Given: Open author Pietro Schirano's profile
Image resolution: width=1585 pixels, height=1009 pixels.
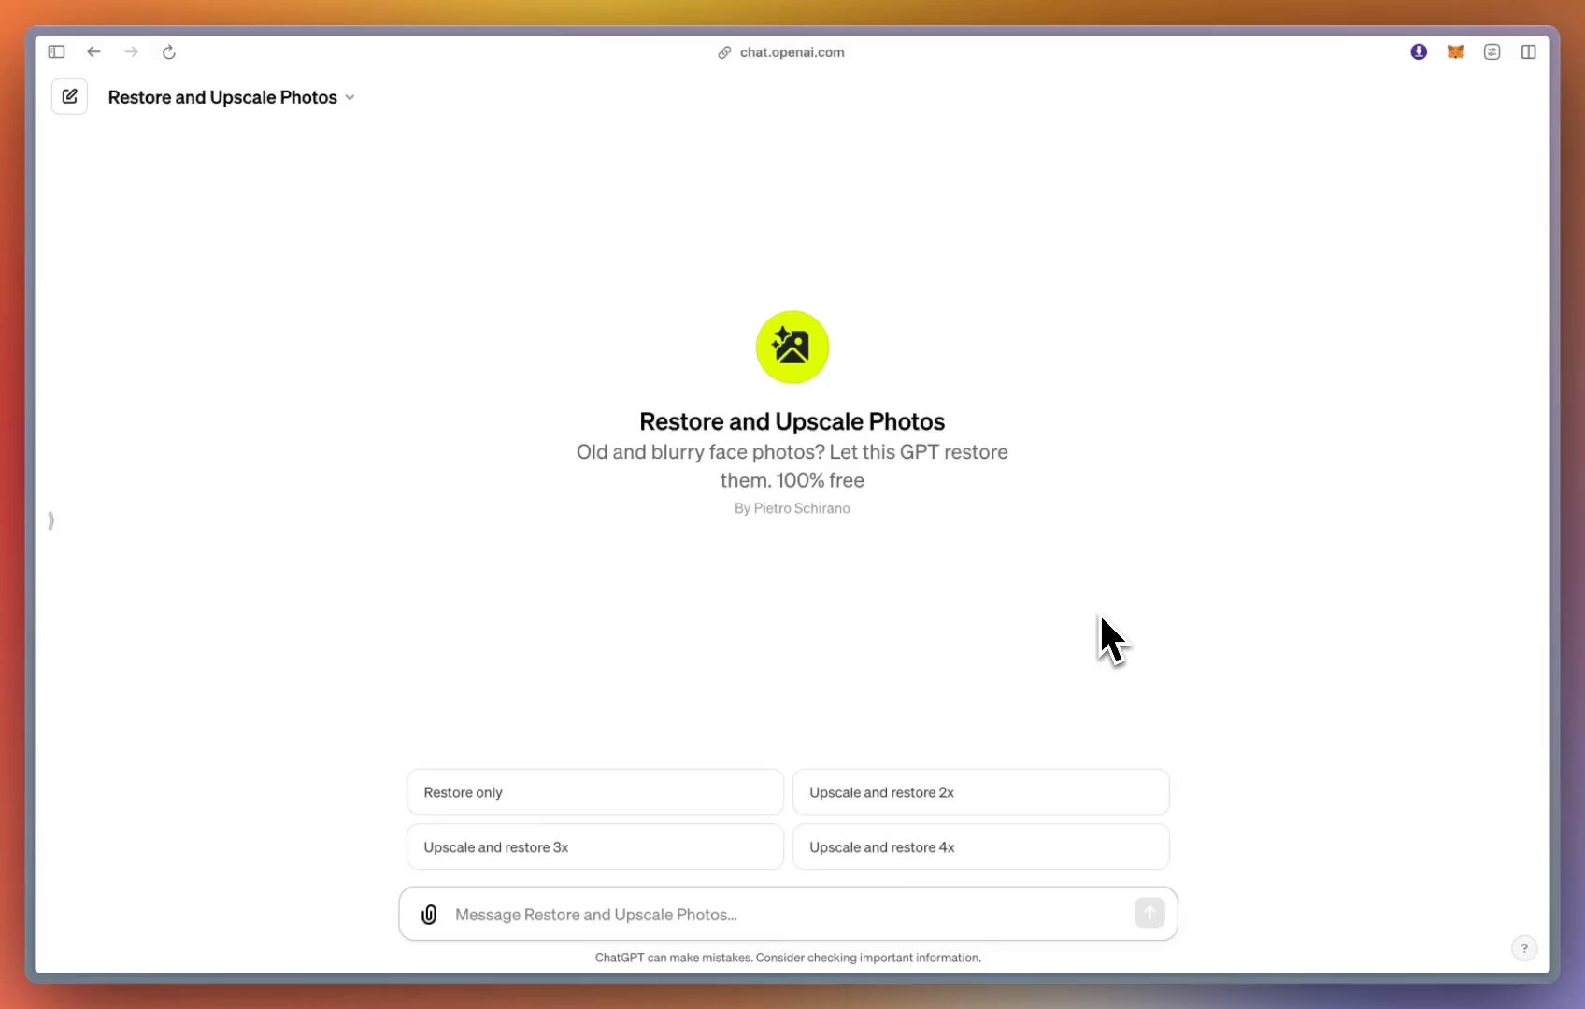Looking at the screenshot, I should coord(792,508).
